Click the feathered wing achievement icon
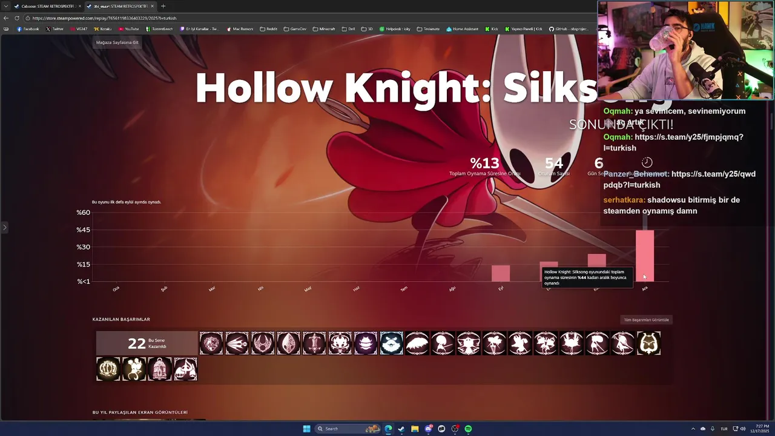This screenshot has width=775, height=436. (417, 343)
